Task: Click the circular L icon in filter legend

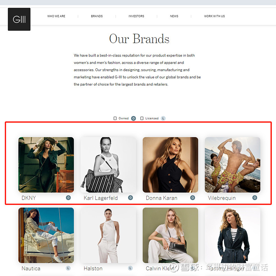Action: click(x=163, y=118)
